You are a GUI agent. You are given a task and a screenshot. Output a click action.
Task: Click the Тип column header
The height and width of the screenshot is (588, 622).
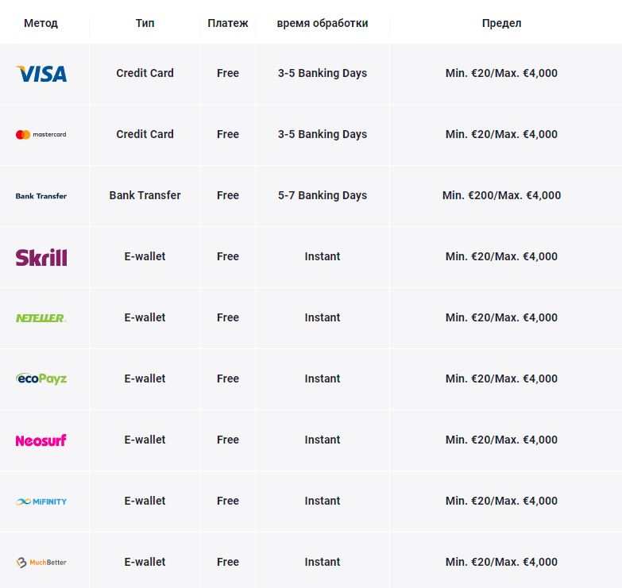(x=145, y=23)
